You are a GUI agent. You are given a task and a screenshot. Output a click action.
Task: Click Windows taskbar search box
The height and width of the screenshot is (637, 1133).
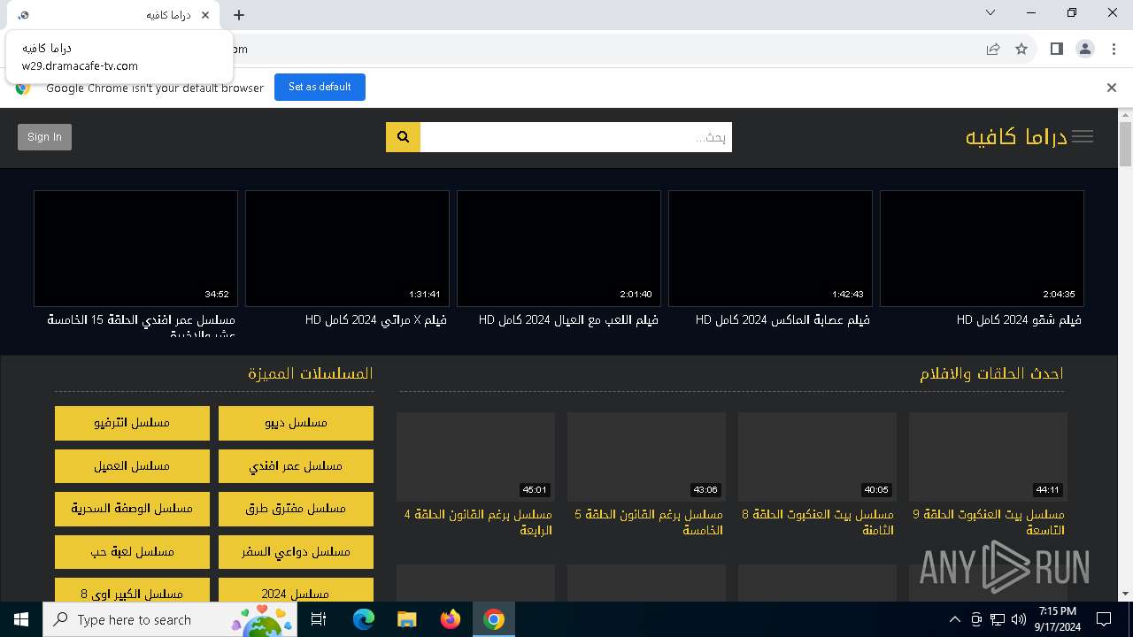pos(169,619)
